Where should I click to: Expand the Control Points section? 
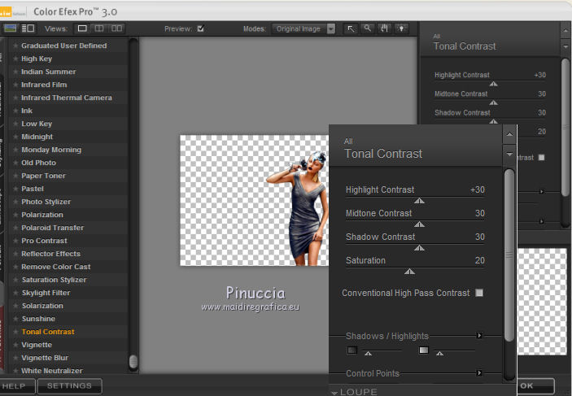pos(480,373)
